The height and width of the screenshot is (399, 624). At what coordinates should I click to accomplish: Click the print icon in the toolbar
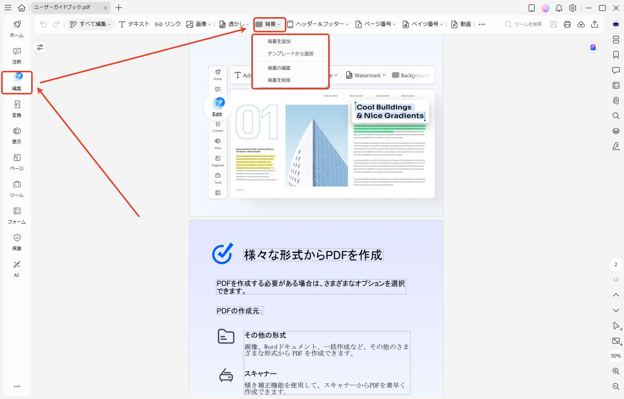567,24
